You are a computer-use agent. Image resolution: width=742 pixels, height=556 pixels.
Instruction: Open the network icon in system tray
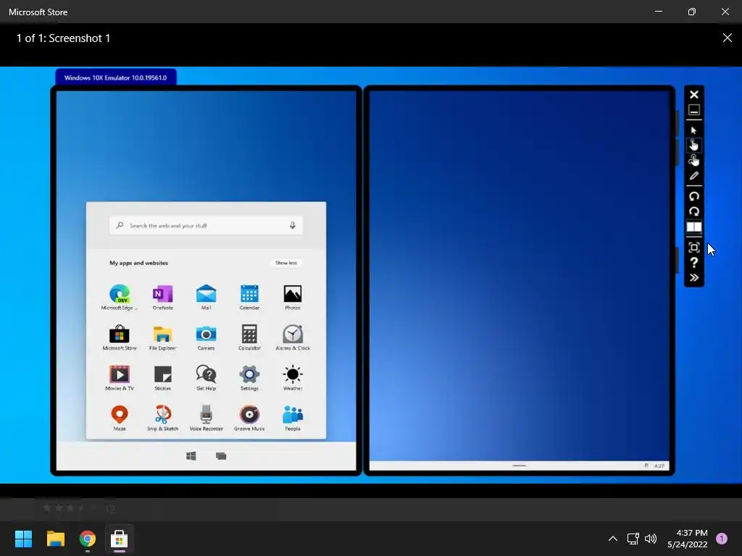(x=633, y=539)
